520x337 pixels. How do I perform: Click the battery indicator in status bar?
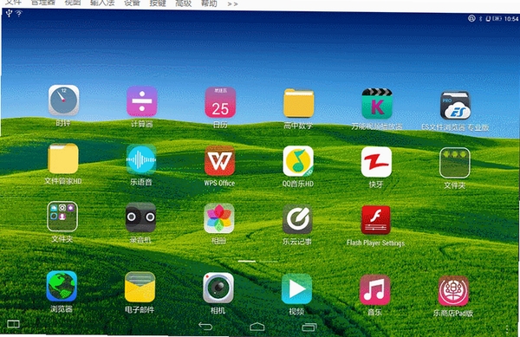point(497,18)
